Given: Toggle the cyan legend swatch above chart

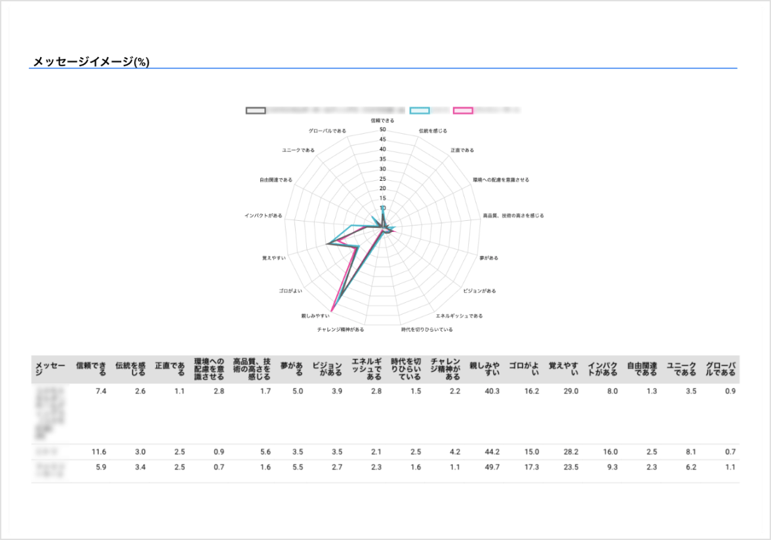Looking at the screenshot, I should (420, 110).
